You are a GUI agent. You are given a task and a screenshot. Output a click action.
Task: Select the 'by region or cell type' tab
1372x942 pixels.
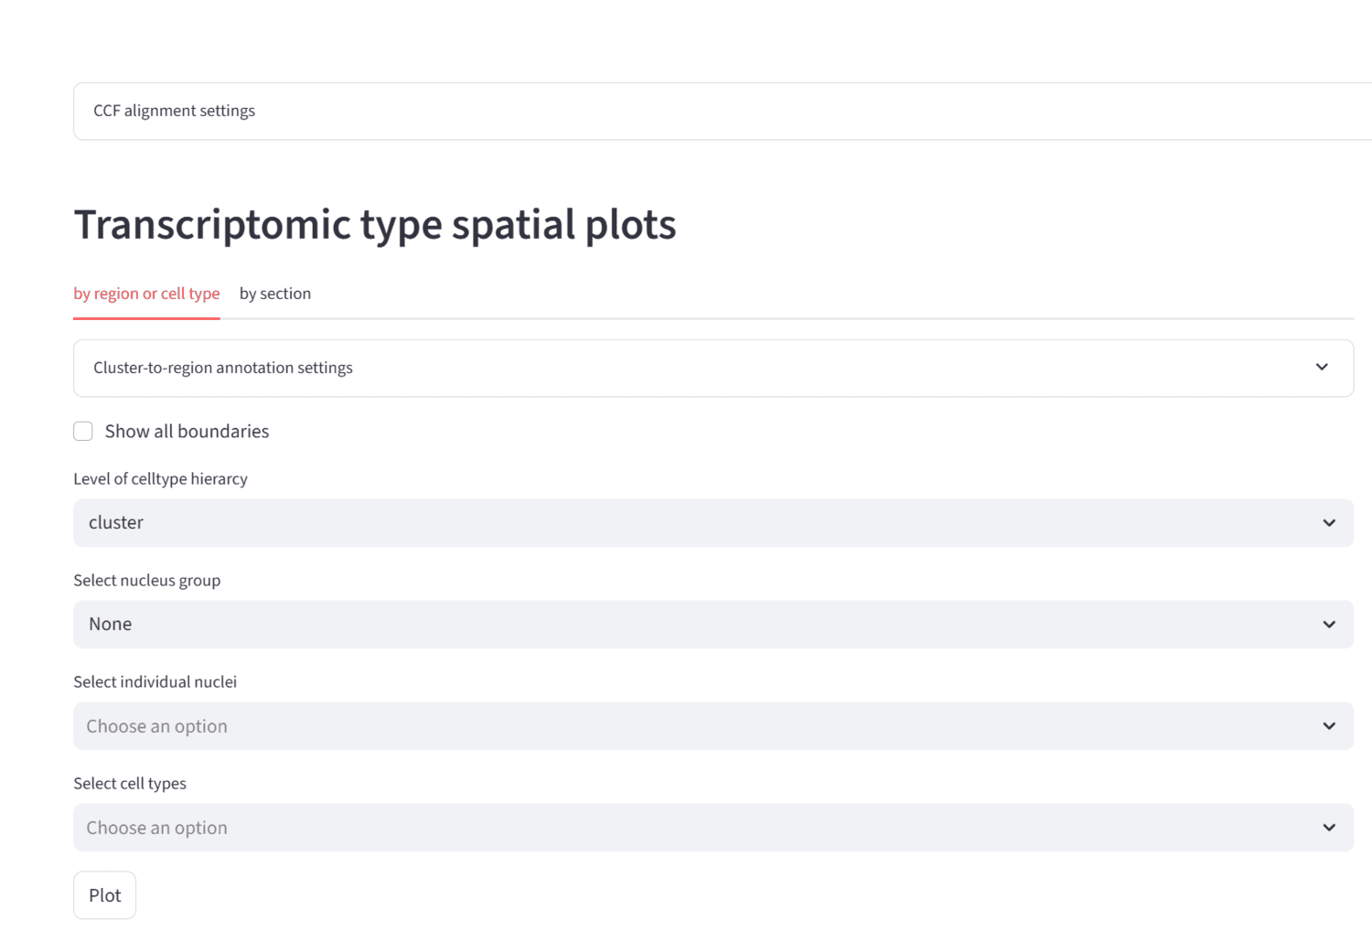click(146, 294)
